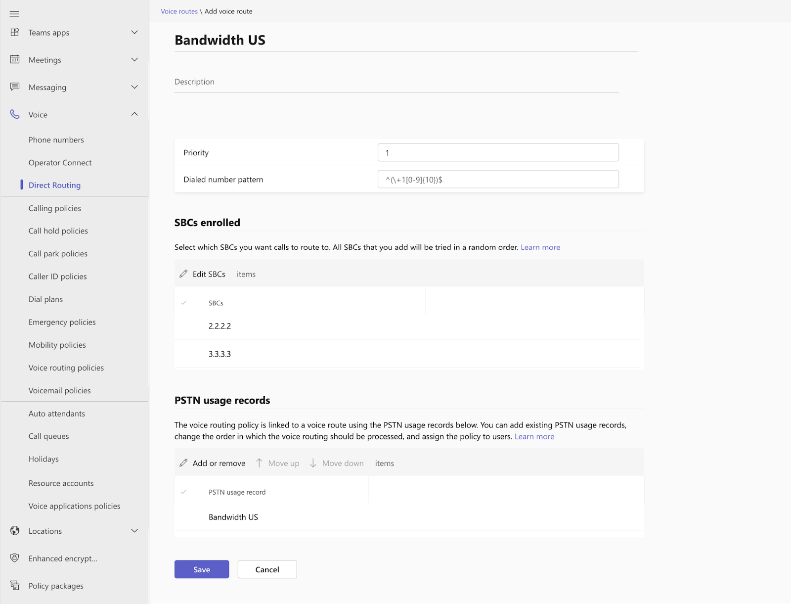Open Call queues in sidebar

(48, 436)
